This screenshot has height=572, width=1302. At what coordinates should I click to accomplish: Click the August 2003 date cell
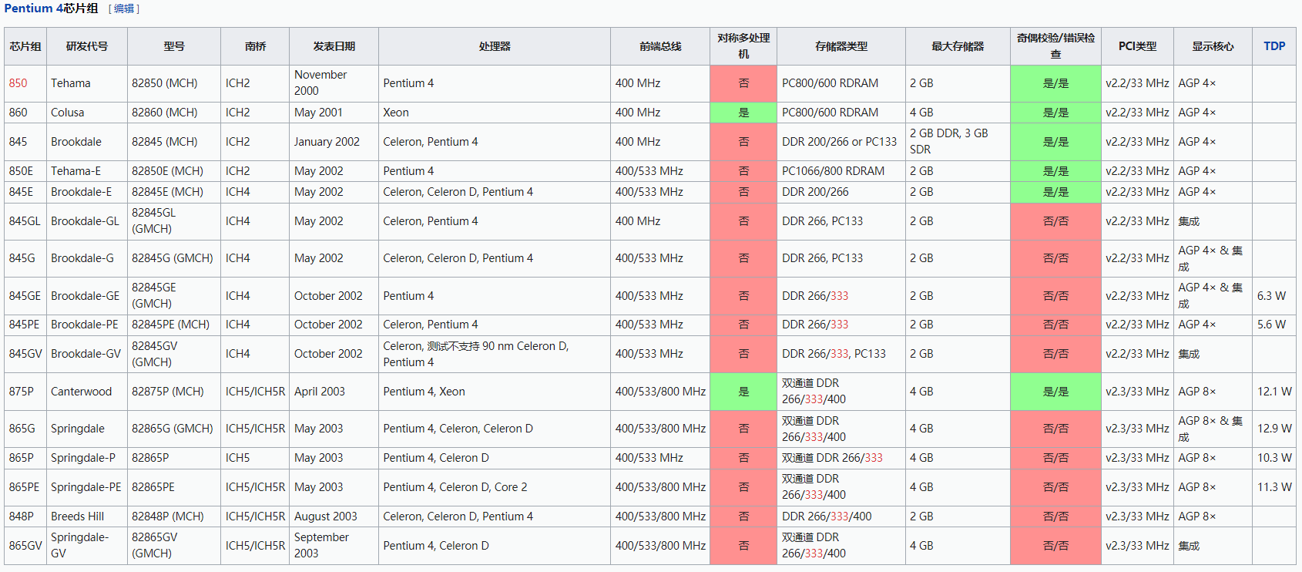point(334,516)
